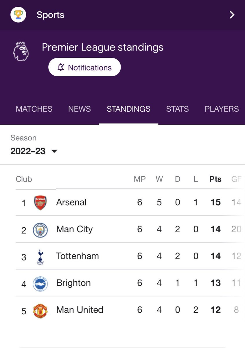
Task: Open the 2022–23 season dropdown
Action: (x=34, y=151)
